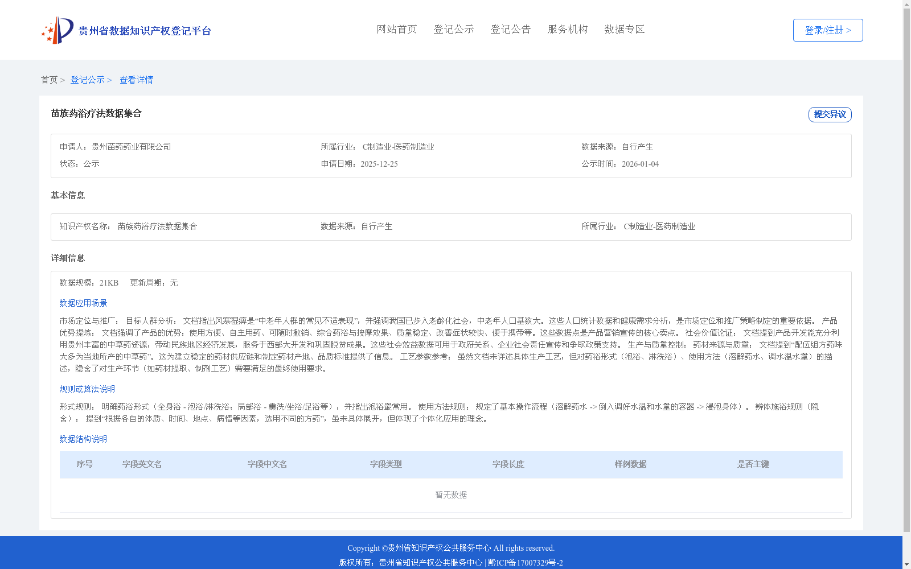This screenshot has height=569, width=911.
Task: Click the 是否主键 column header
Action: [x=753, y=464]
